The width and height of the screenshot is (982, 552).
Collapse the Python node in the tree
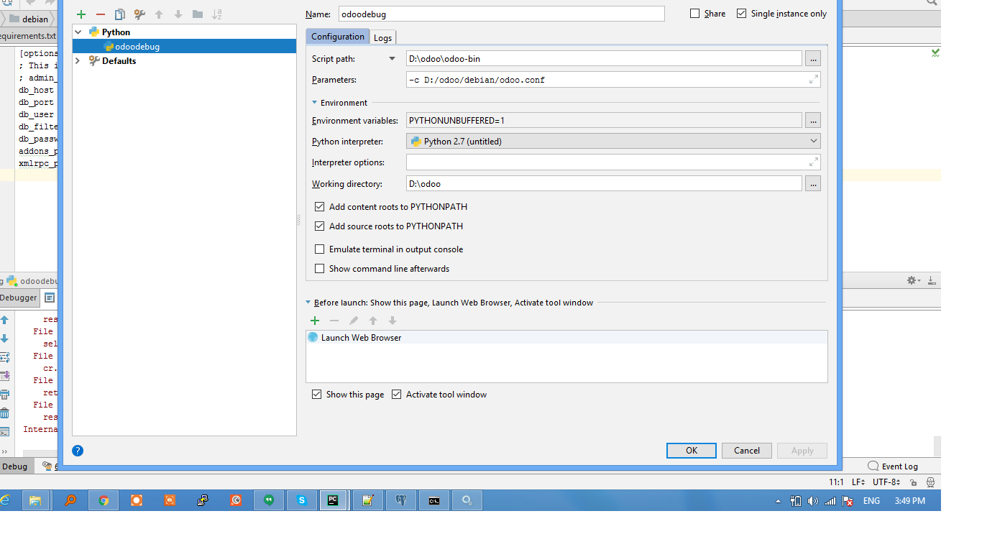[x=78, y=32]
